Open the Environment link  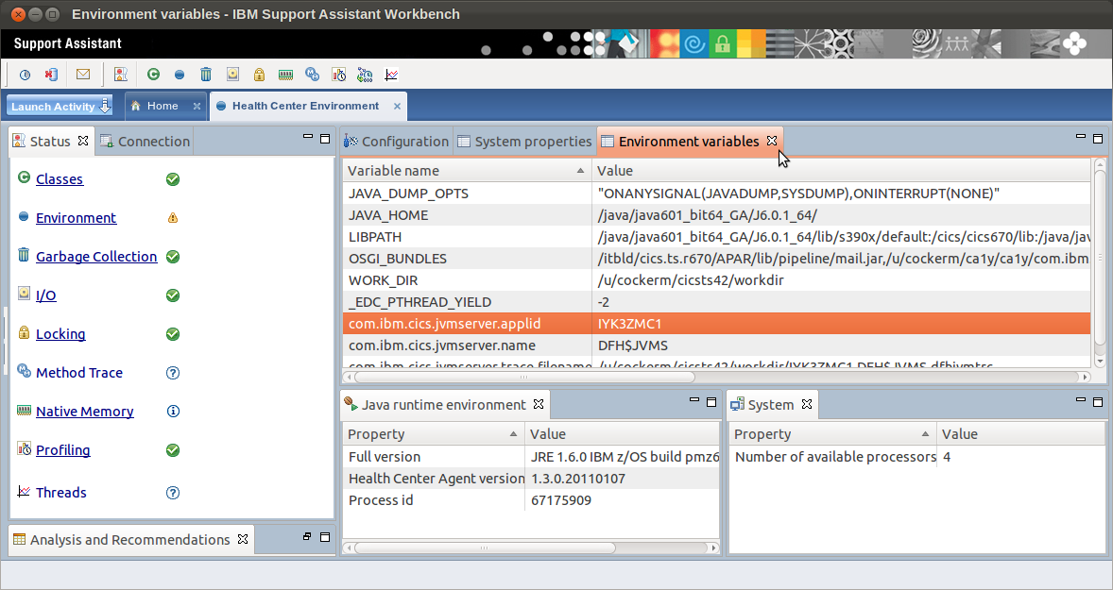click(x=76, y=218)
